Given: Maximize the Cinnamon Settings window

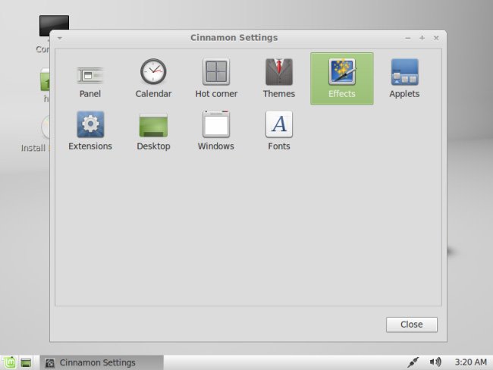Looking at the screenshot, I should pyautogui.click(x=422, y=38).
